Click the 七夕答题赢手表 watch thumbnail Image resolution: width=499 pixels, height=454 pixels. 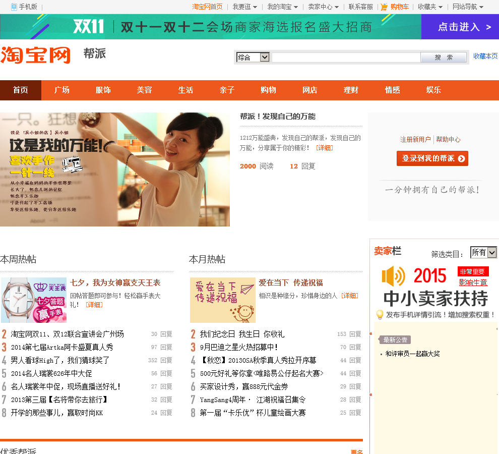click(34, 300)
